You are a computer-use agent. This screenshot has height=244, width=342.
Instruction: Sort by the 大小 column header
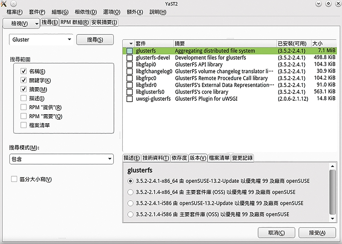point(324,44)
